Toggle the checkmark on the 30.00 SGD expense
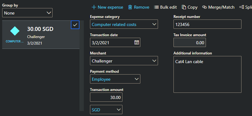The image size is (252, 116). point(75,25)
